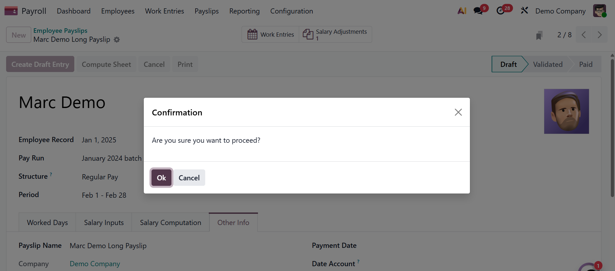Viewport: 615px width, 271px height.
Task: Open the activities clock icon
Action: [x=500, y=11]
